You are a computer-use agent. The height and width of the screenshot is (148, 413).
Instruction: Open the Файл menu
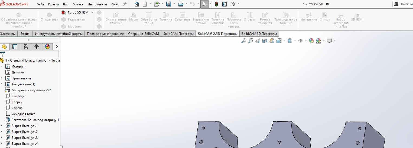[x=40, y=4]
